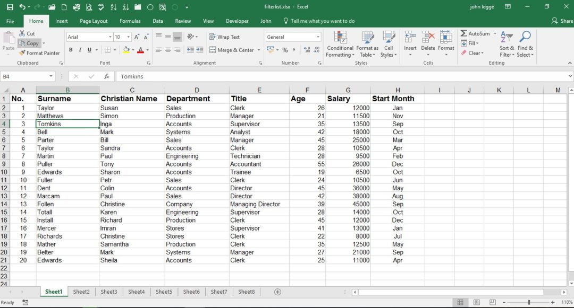The width and height of the screenshot is (574, 308).
Task: Sort Z to A descending icon
Action: pyautogui.click(x=125, y=7)
